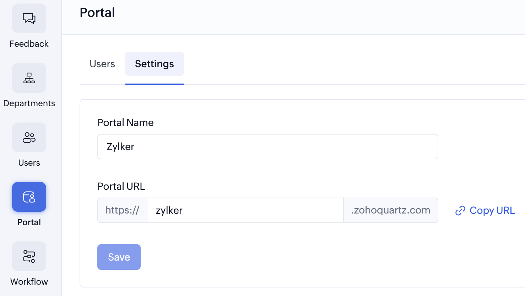Select the Users people icon in sidebar
525x296 pixels.
29,137
